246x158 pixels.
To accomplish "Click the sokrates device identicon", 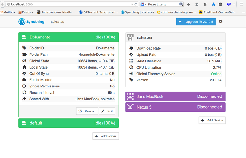I will [x=130, y=37].
